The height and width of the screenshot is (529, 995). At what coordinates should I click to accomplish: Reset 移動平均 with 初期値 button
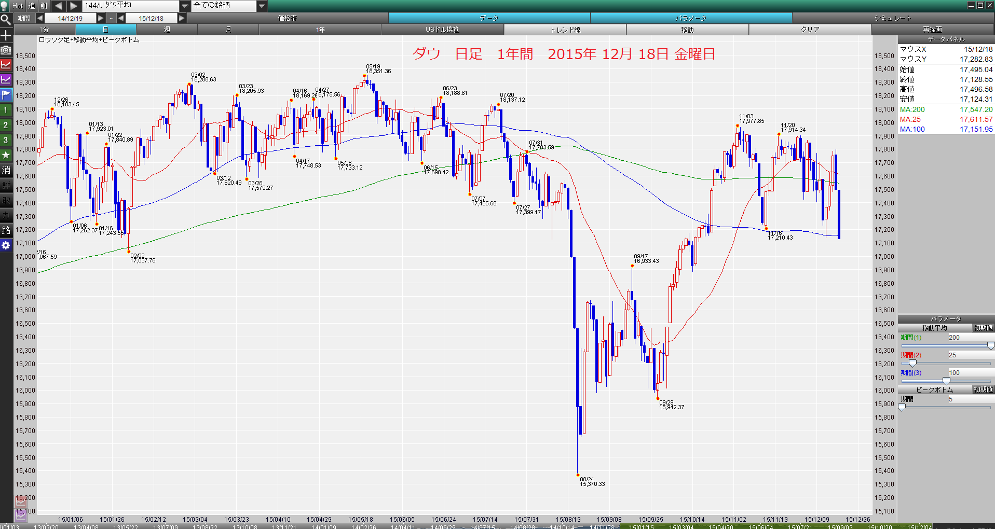pos(983,328)
